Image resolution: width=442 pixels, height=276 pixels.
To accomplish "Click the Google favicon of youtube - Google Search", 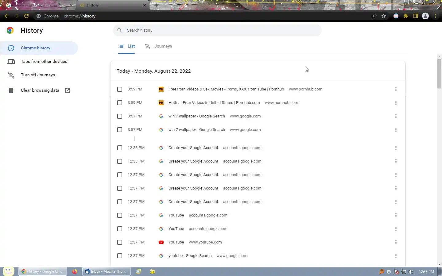I will pyautogui.click(x=161, y=256).
